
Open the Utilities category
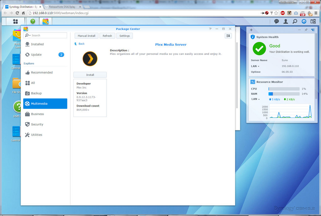tap(45, 135)
